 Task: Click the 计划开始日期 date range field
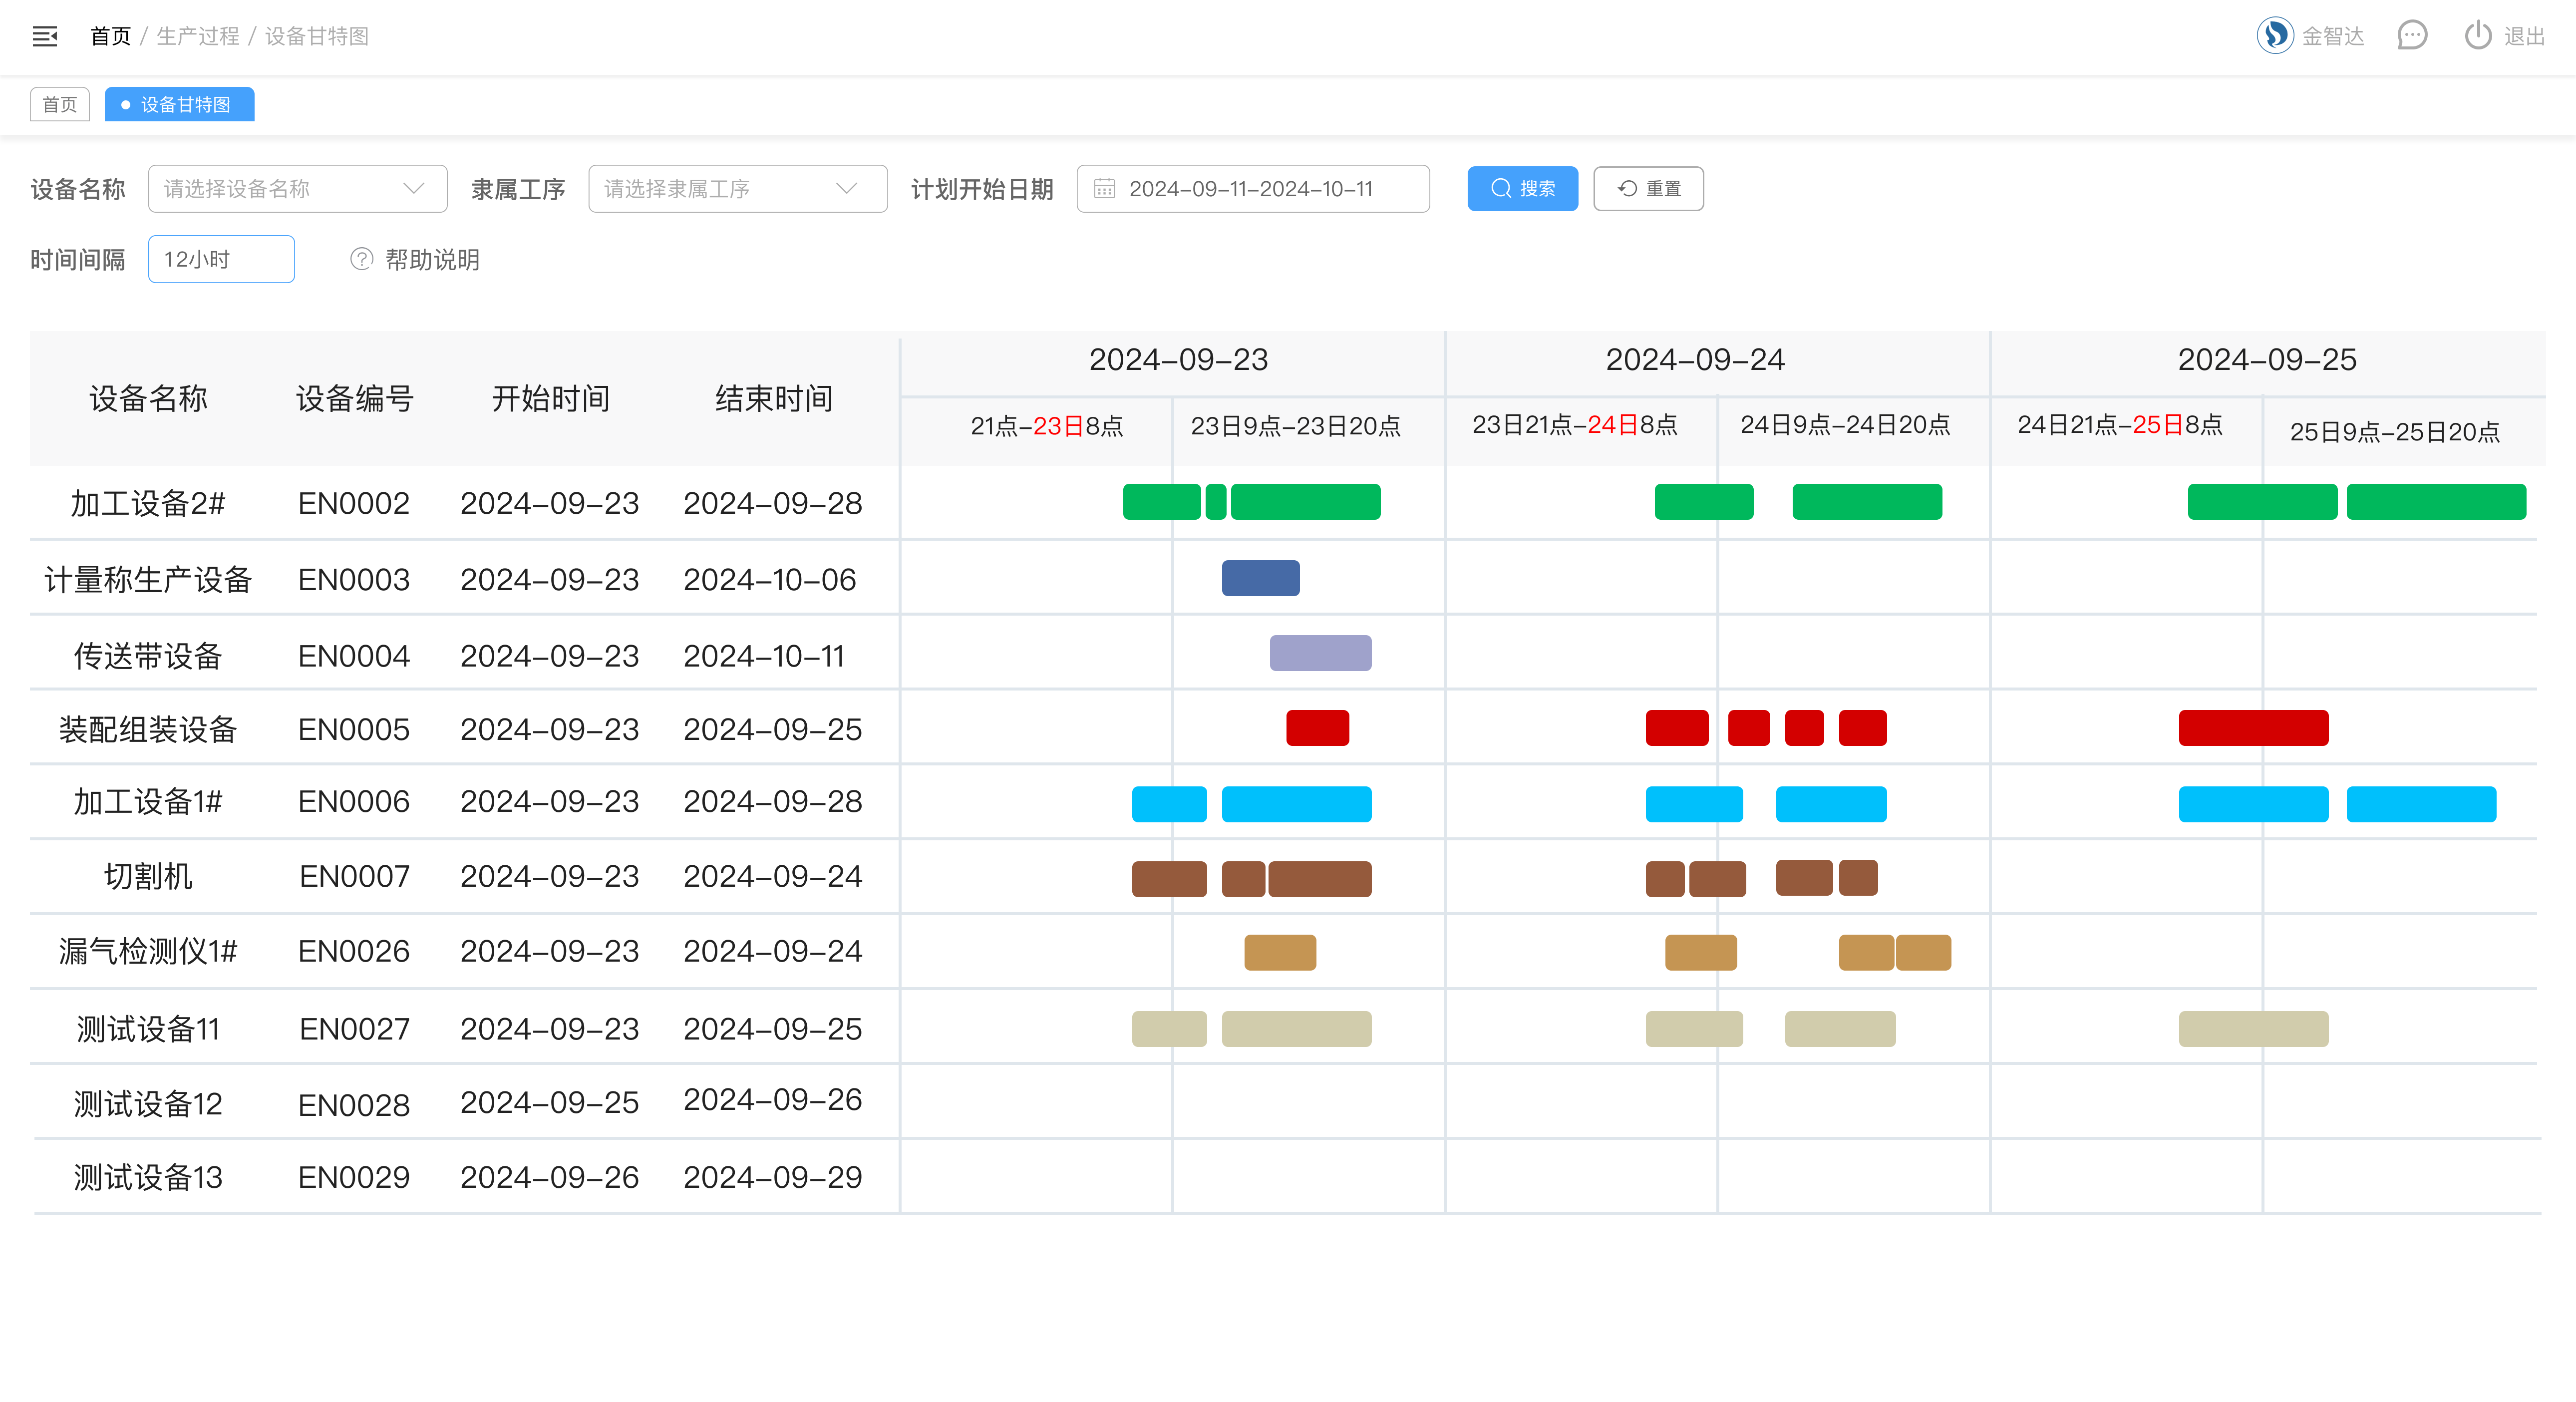point(1252,189)
